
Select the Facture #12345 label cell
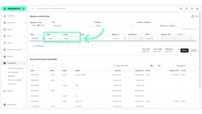click(80, 75)
